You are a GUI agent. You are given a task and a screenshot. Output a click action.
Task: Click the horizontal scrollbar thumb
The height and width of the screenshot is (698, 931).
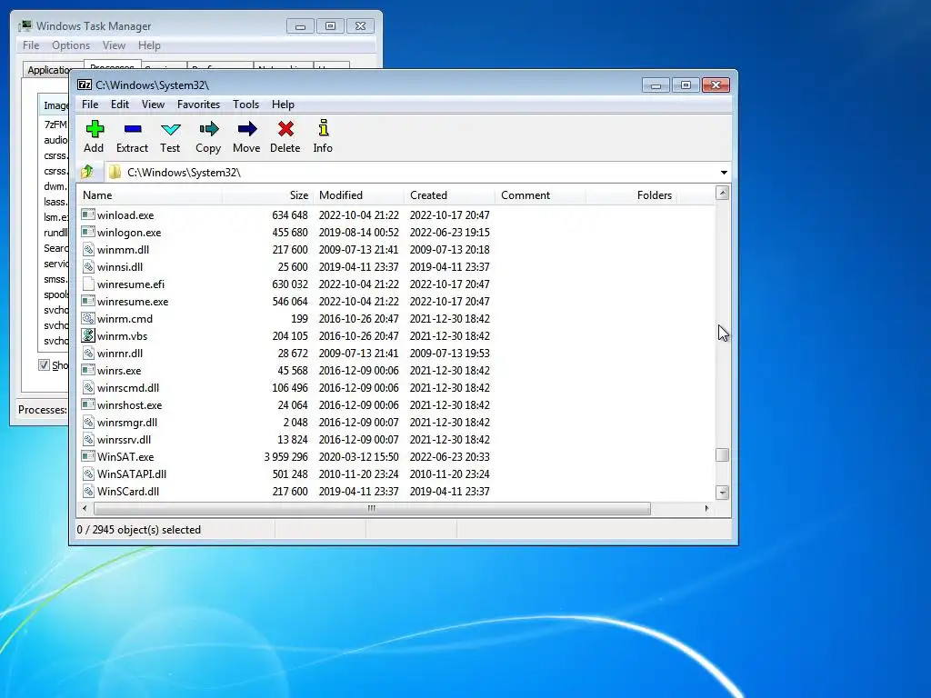(x=372, y=508)
